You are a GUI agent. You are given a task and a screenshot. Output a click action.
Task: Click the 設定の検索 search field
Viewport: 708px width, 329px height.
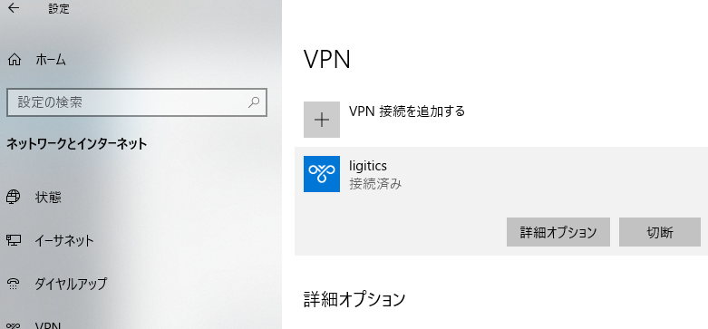[x=137, y=102]
